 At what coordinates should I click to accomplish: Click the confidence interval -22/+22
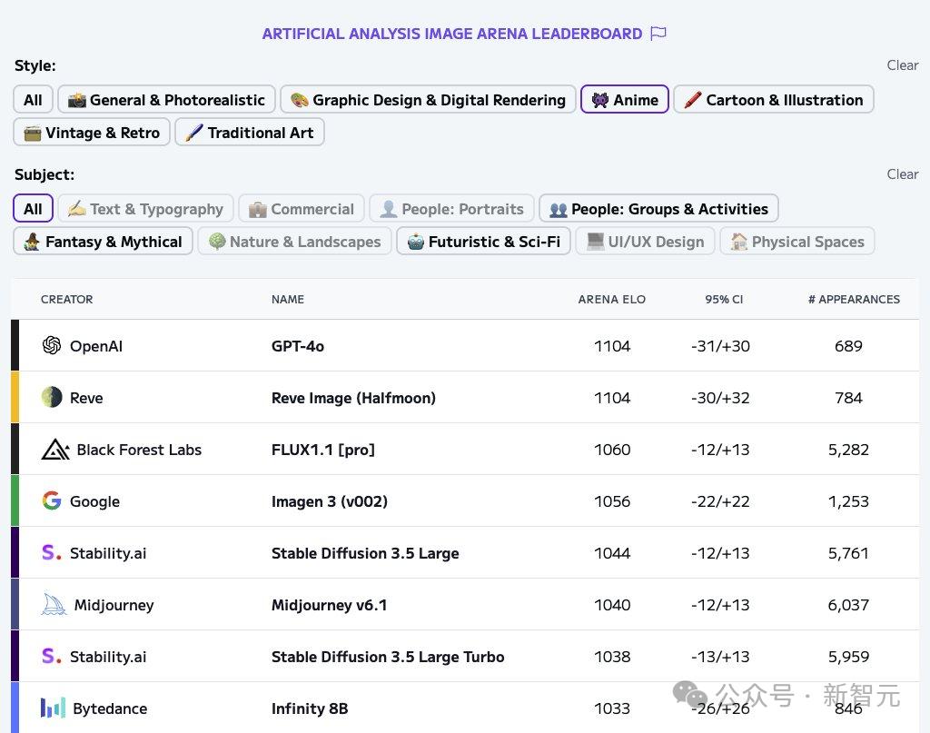(720, 501)
